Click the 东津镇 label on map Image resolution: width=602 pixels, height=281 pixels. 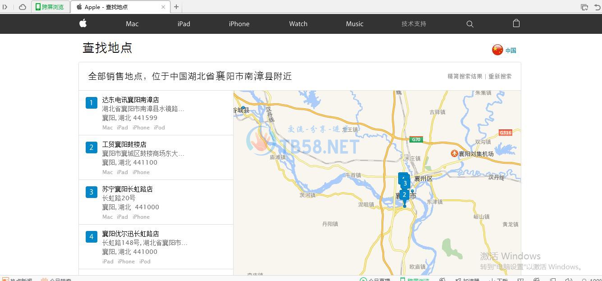[434, 202]
